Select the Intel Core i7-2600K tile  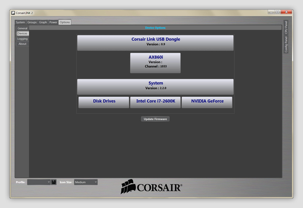click(155, 102)
